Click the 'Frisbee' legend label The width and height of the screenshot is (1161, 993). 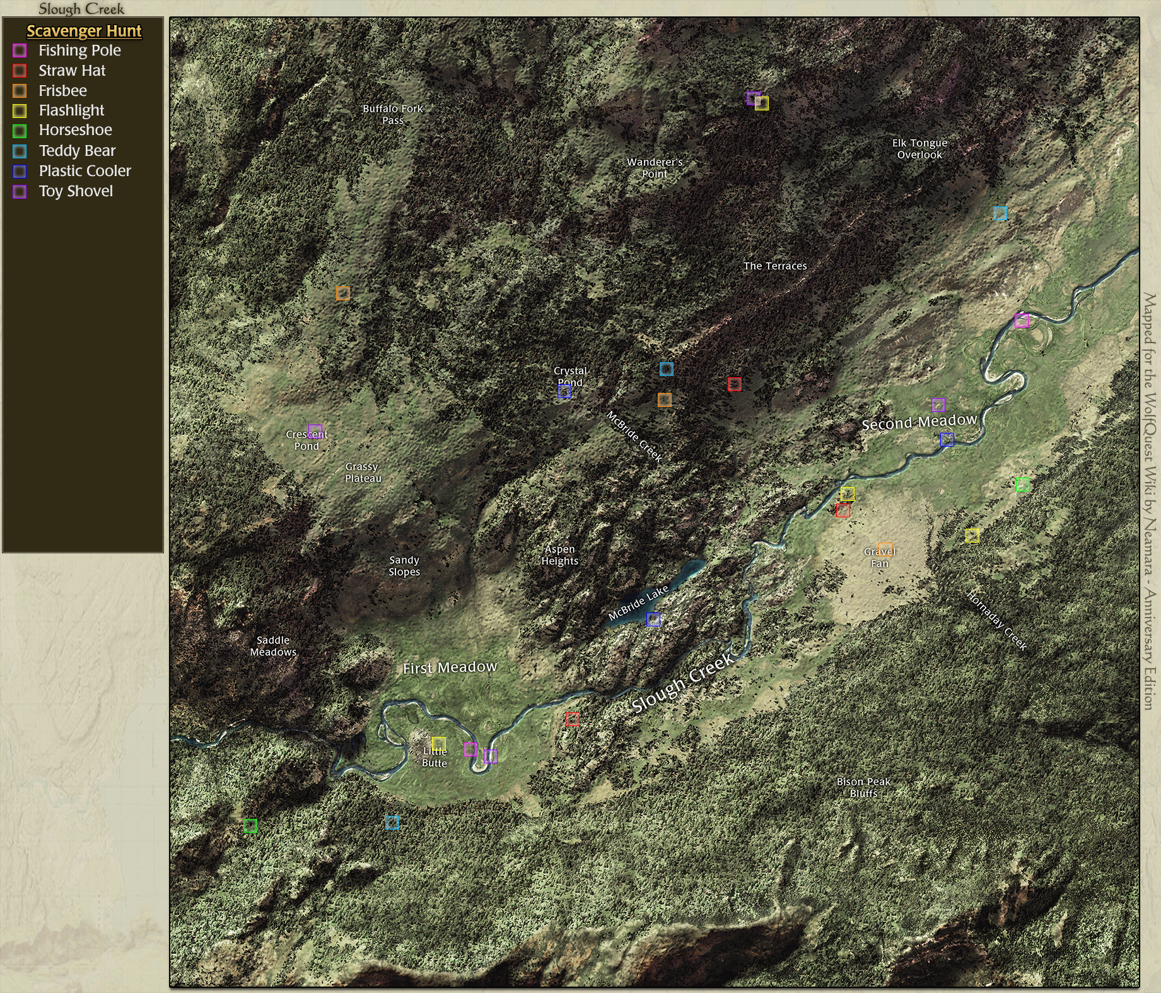[62, 91]
